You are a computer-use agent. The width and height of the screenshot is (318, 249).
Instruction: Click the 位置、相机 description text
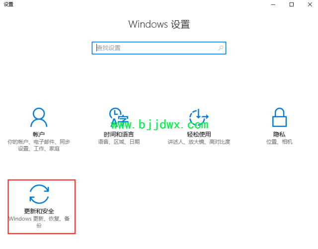point(279,142)
